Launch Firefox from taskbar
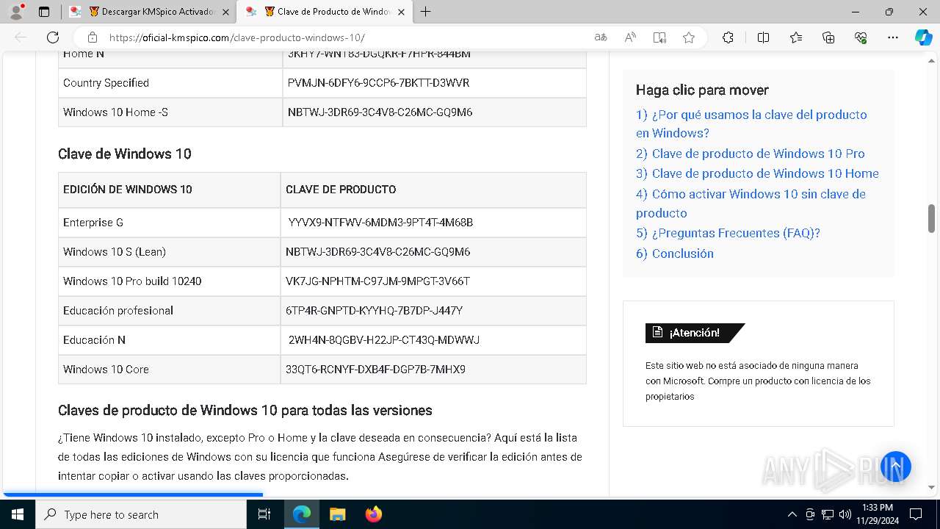This screenshot has width=940, height=529. 374,514
